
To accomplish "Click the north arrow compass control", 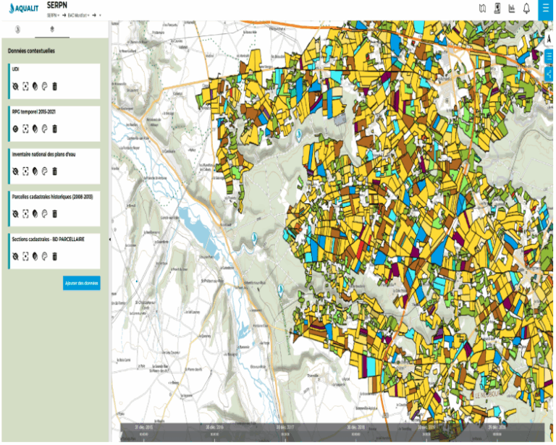I will point(549,40).
